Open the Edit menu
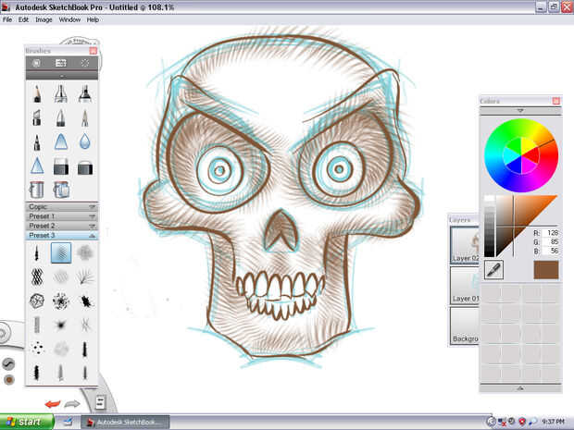 (x=23, y=19)
